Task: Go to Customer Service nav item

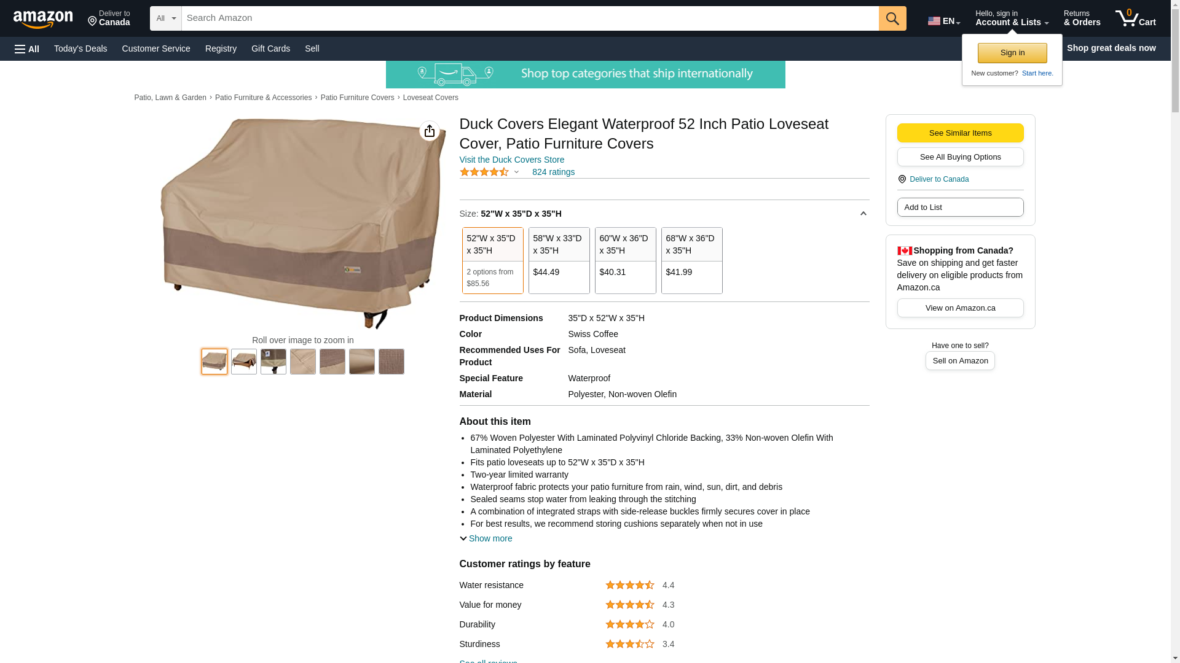Action: click(156, 48)
